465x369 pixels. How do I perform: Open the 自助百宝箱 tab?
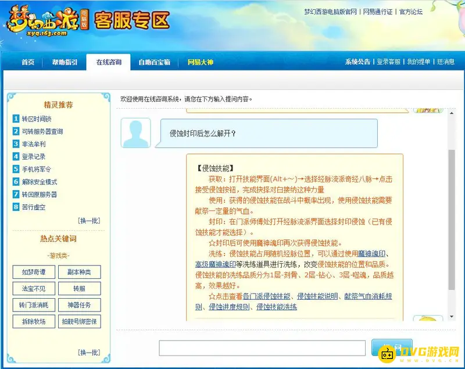(154, 62)
